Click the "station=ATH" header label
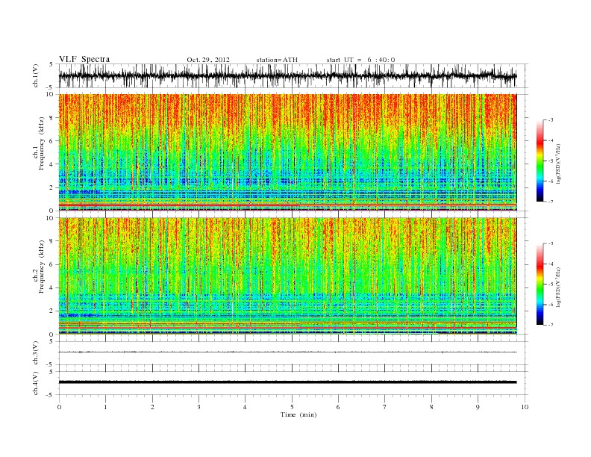This screenshot has width=591, height=457. pyautogui.click(x=277, y=60)
